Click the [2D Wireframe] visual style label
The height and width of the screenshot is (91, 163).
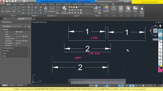[x=42, y=22]
